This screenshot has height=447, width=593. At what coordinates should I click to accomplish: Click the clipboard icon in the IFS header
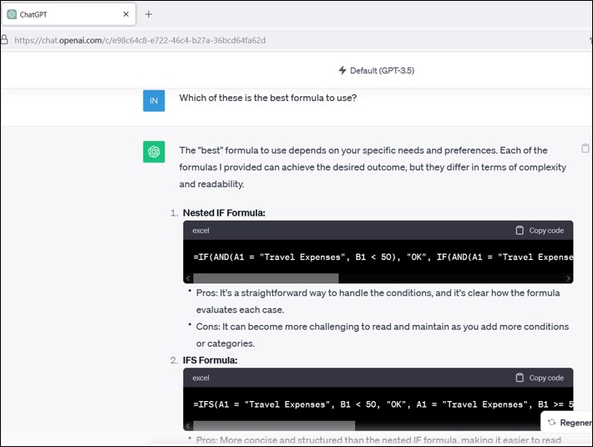click(x=520, y=378)
